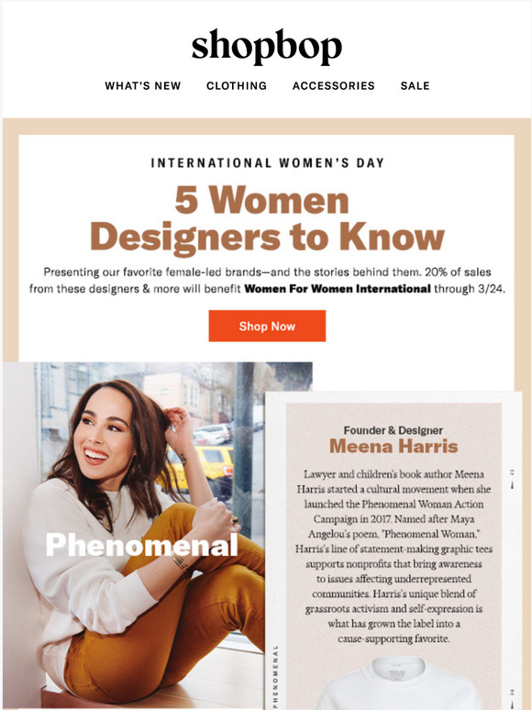
Task: Click the Founder & Designer label
Action: pos(393,430)
